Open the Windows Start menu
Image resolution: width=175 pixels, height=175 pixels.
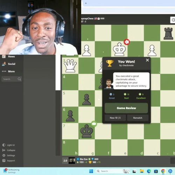coord(91,171)
